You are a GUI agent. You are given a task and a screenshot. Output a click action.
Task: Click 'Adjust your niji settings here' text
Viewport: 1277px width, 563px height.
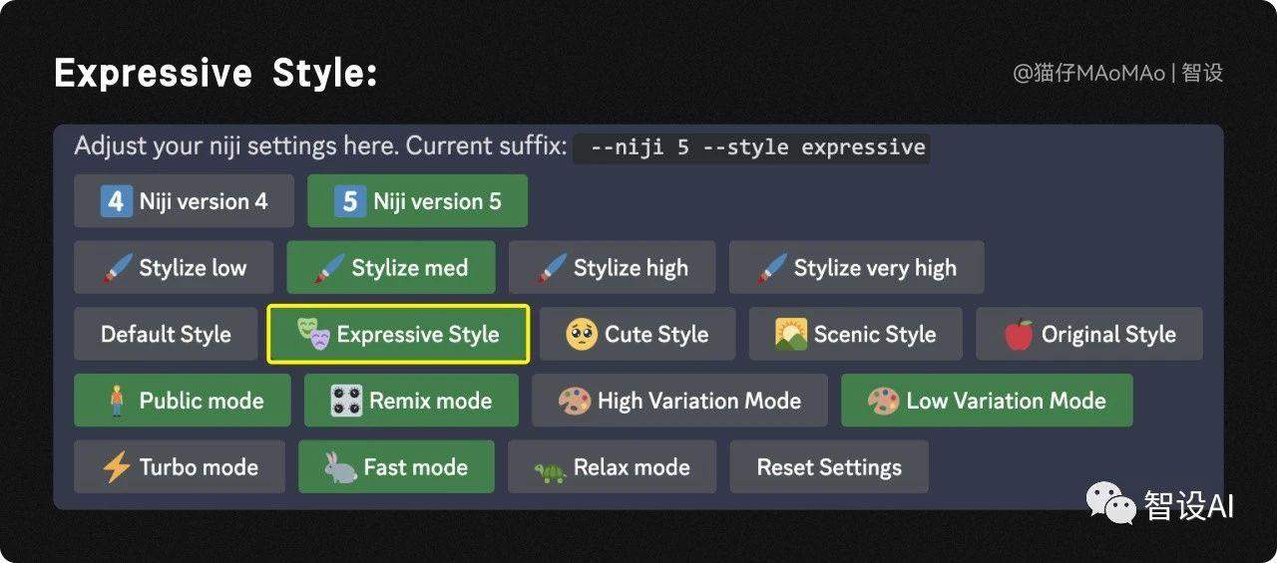(x=237, y=147)
